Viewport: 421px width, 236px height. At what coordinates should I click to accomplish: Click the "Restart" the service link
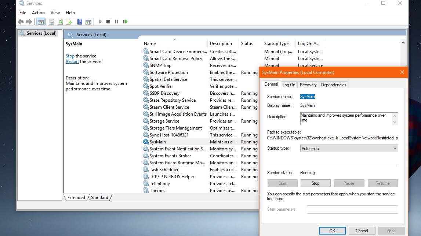[72, 61]
